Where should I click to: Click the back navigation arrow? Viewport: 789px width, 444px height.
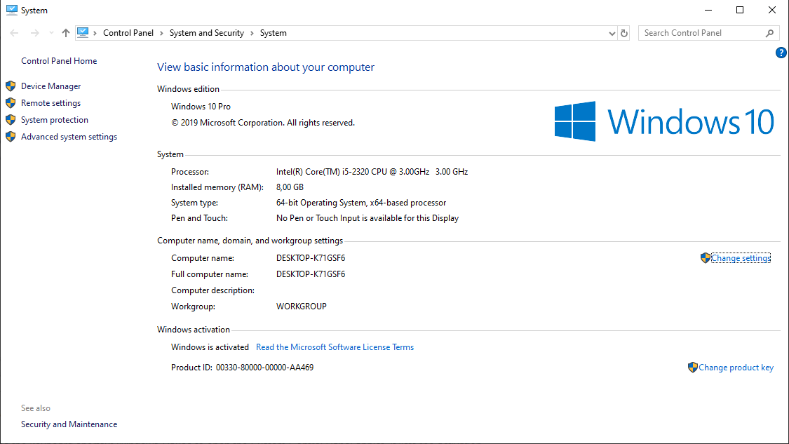pos(13,32)
